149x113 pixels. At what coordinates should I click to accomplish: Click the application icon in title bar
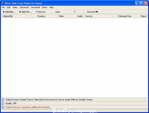click(3, 3)
